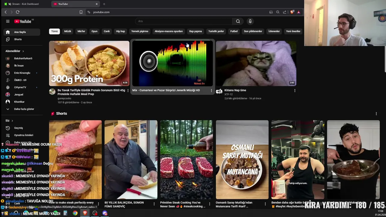Screen dimensions: 386x217
Task: Select the Tümü filter chip
Action: [x=54, y=31]
